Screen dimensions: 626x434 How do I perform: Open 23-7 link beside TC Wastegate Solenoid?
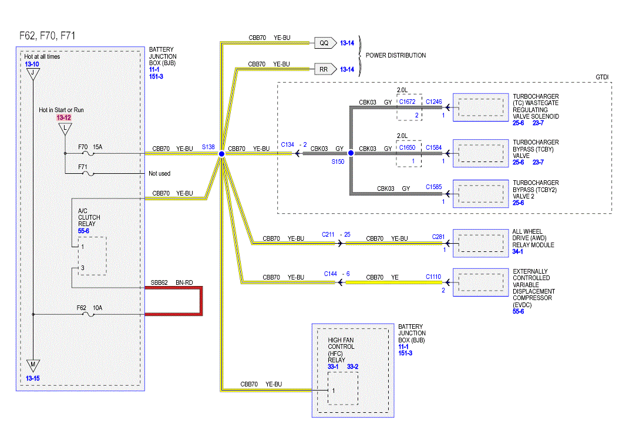[538, 123]
